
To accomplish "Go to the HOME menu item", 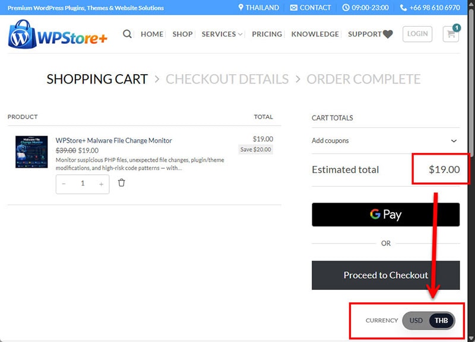I will (x=152, y=34).
